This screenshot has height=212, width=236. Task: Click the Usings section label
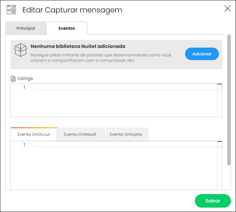[25, 78]
